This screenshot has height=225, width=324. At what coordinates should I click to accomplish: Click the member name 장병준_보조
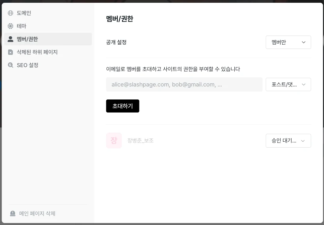click(x=140, y=141)
